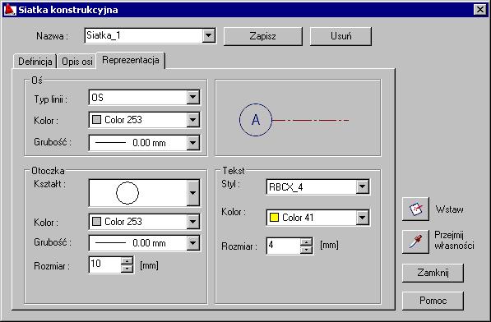
Task: Select the Reprezentacja tab
Action: 131,60
